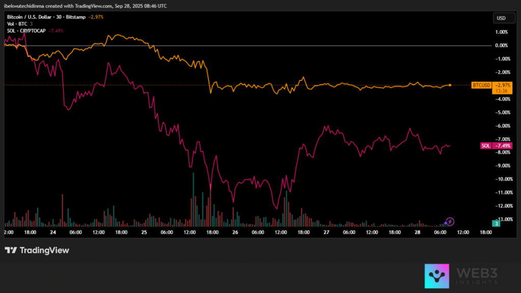Click the 27 date marker on time axis
Image resolution: width=521 pixels, height=293 pixels.
pyautogui.click(x=326, y=232)
